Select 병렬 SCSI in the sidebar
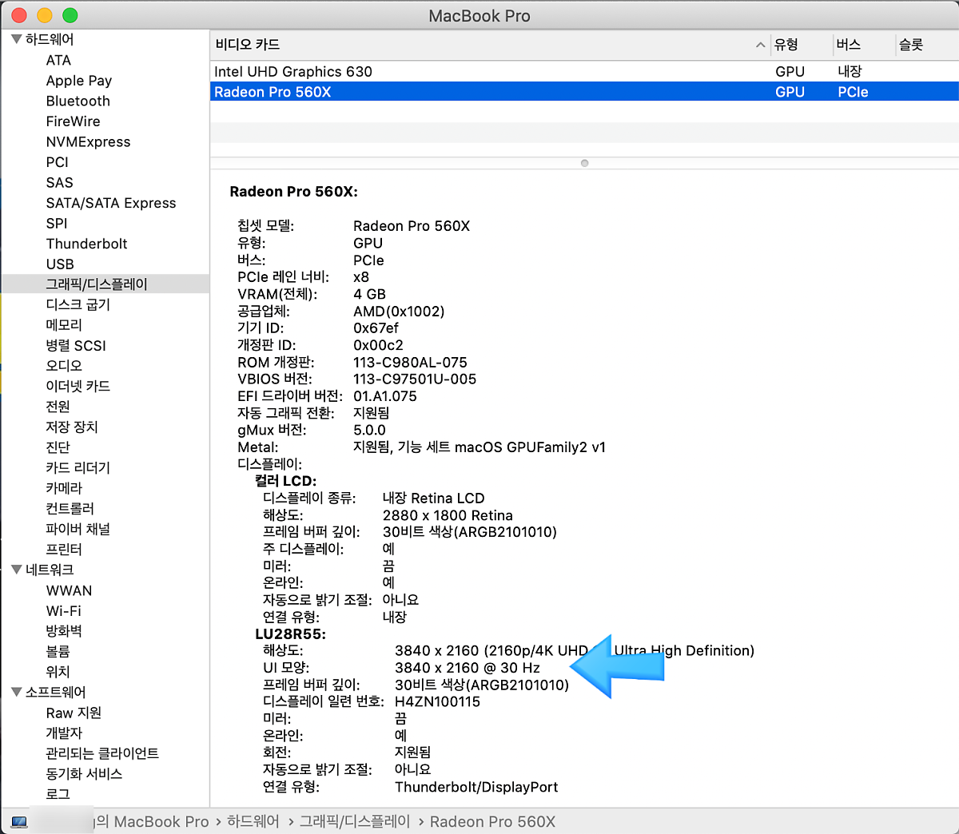959x834 pixels. click(x=76, y=345)
